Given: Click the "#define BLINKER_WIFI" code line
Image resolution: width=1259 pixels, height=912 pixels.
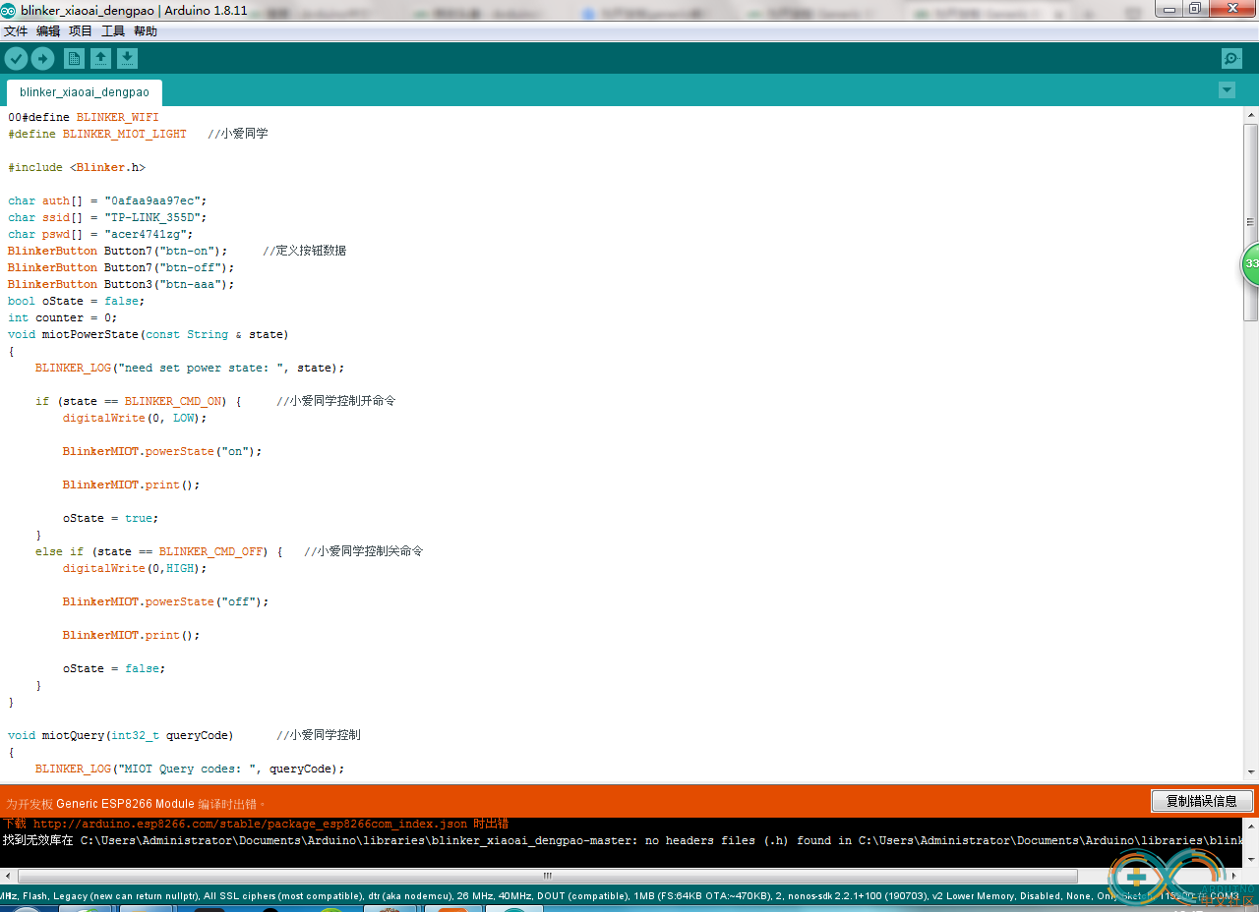Looking at the screenshot, I should pos(84,117).
